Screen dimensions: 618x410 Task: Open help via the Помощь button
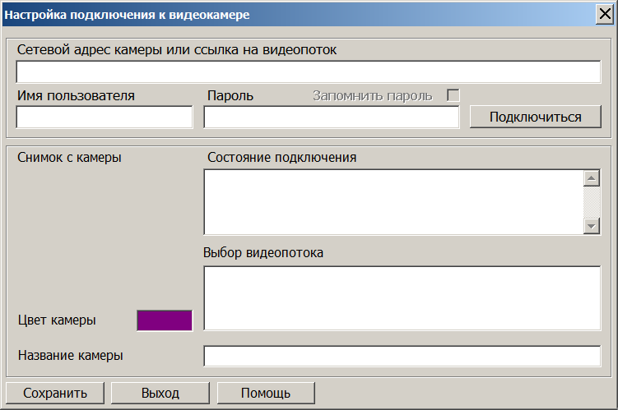pyautogui.click(x=265, y=393)
